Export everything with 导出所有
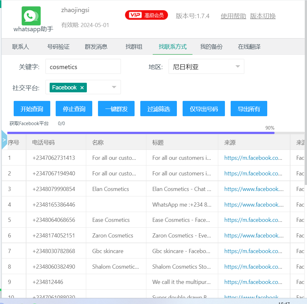The height and width of the screenshot is (304, 307). click(x=249, y=109)
